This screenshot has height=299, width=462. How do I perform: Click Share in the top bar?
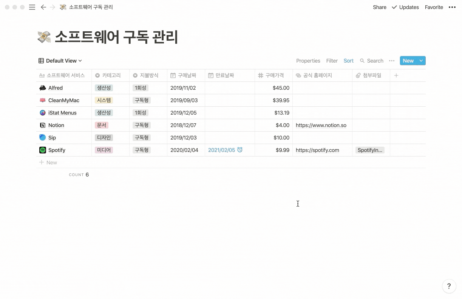(x=380, y=7)
